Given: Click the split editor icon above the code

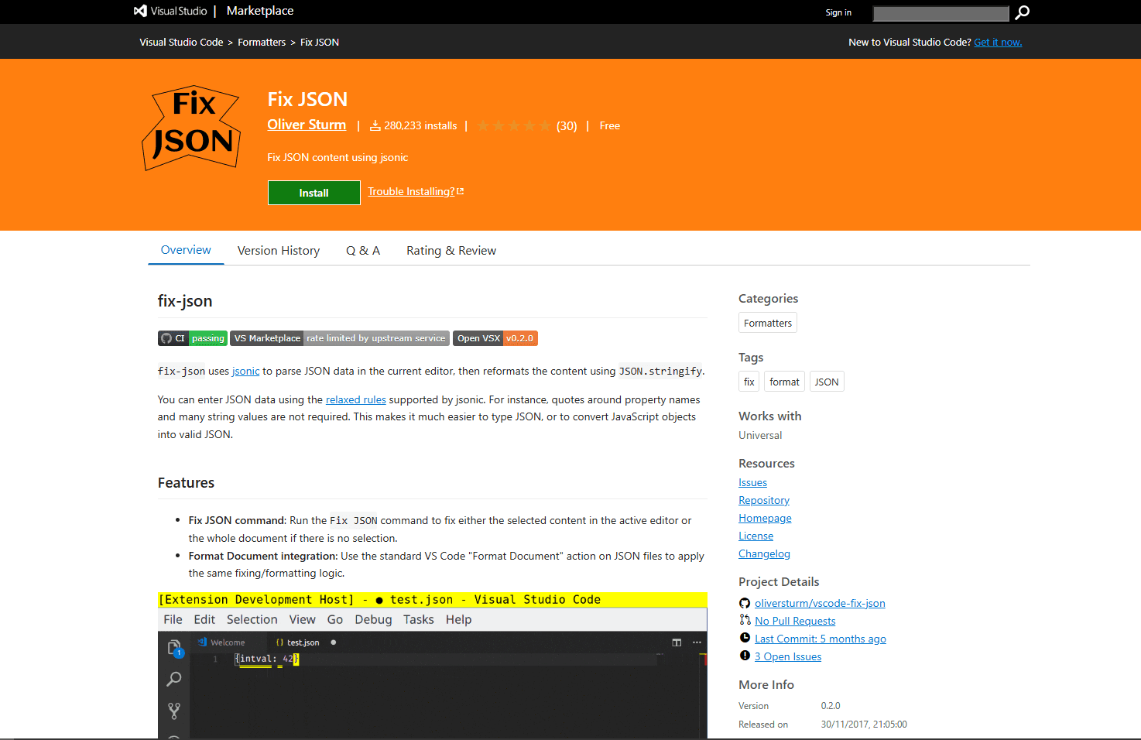Looking at the screenshot, I should pyautogui.click(x=676, y=642).
